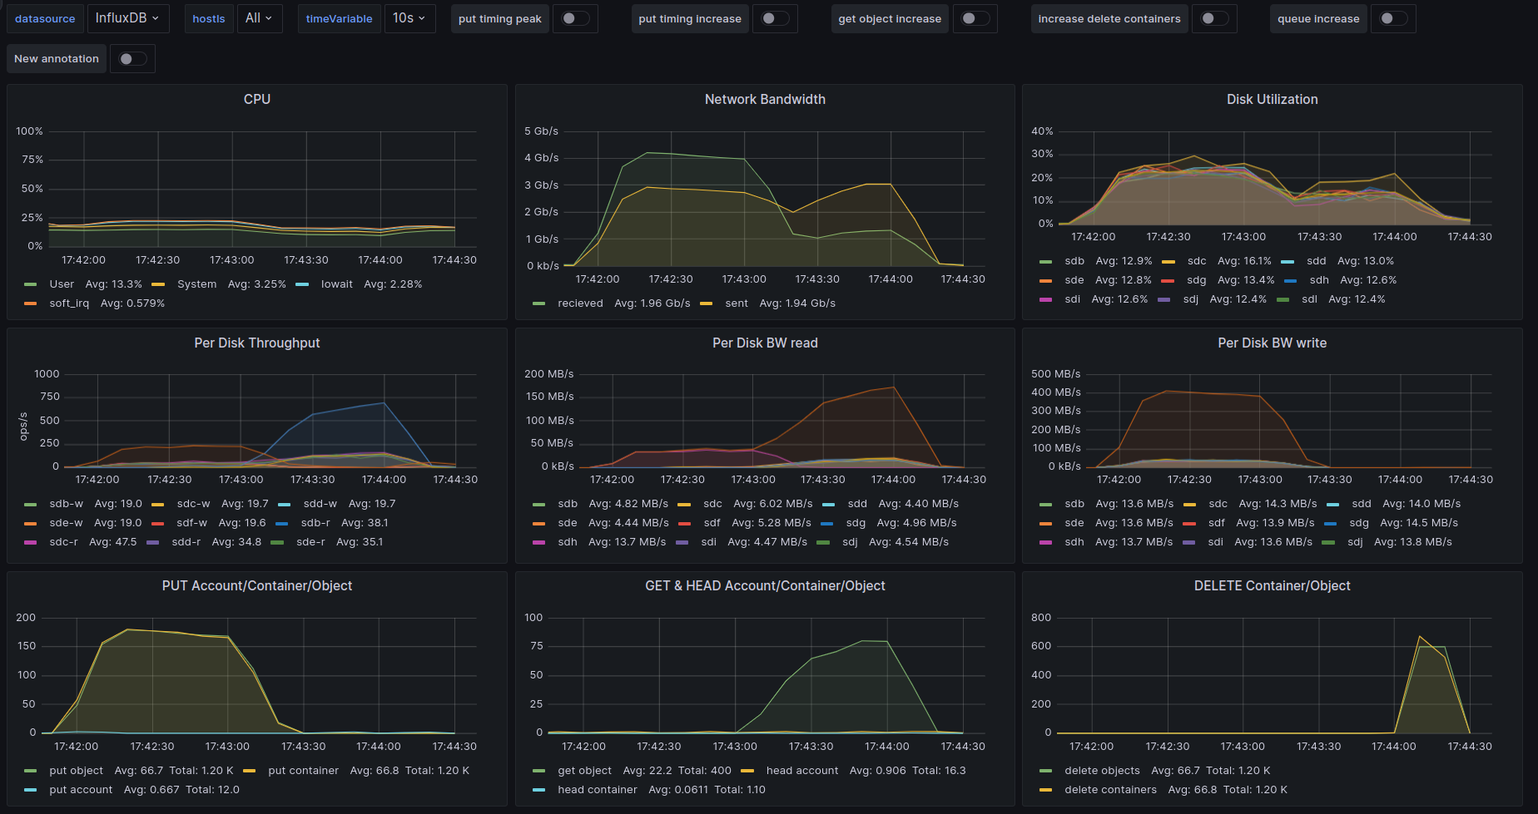Enable increase delete containers toggle
Screen dimensions: 1538x814
tap(1214, 18)
